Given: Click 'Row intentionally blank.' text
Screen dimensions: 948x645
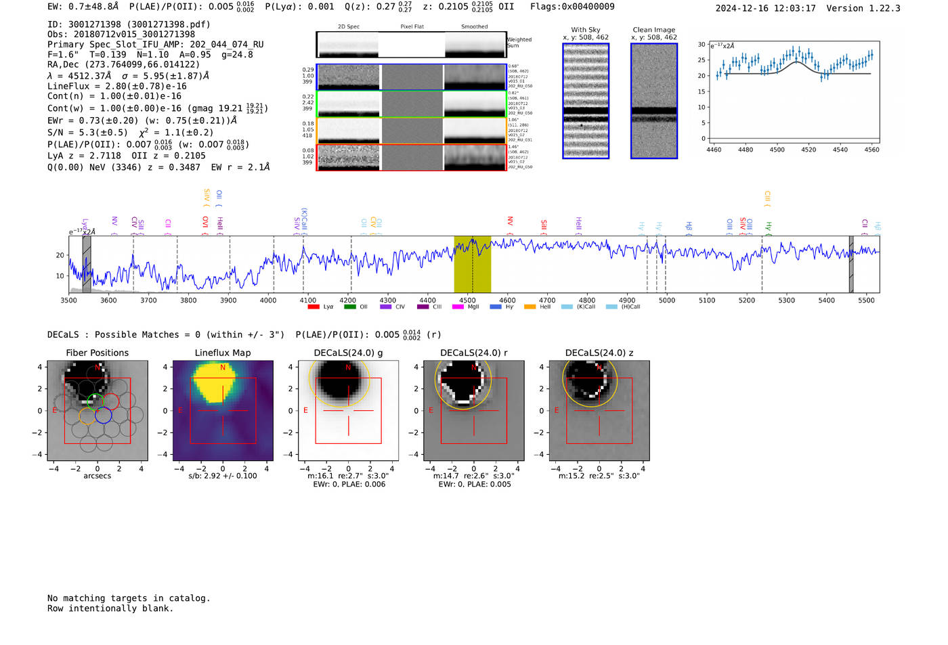Looking at the screenshot, I should pos(110,608).
